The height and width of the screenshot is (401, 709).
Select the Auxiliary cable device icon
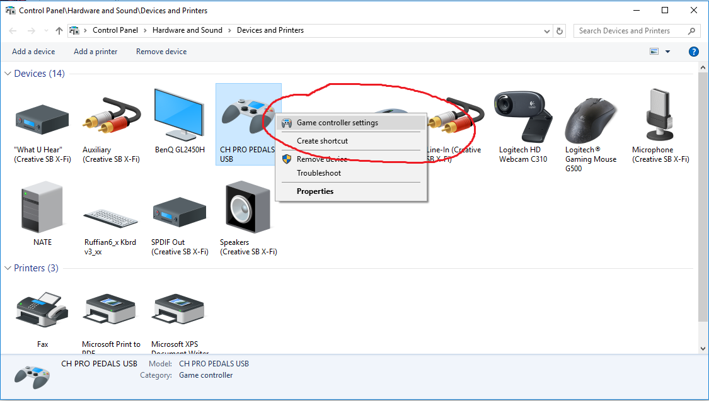[111, 116]
